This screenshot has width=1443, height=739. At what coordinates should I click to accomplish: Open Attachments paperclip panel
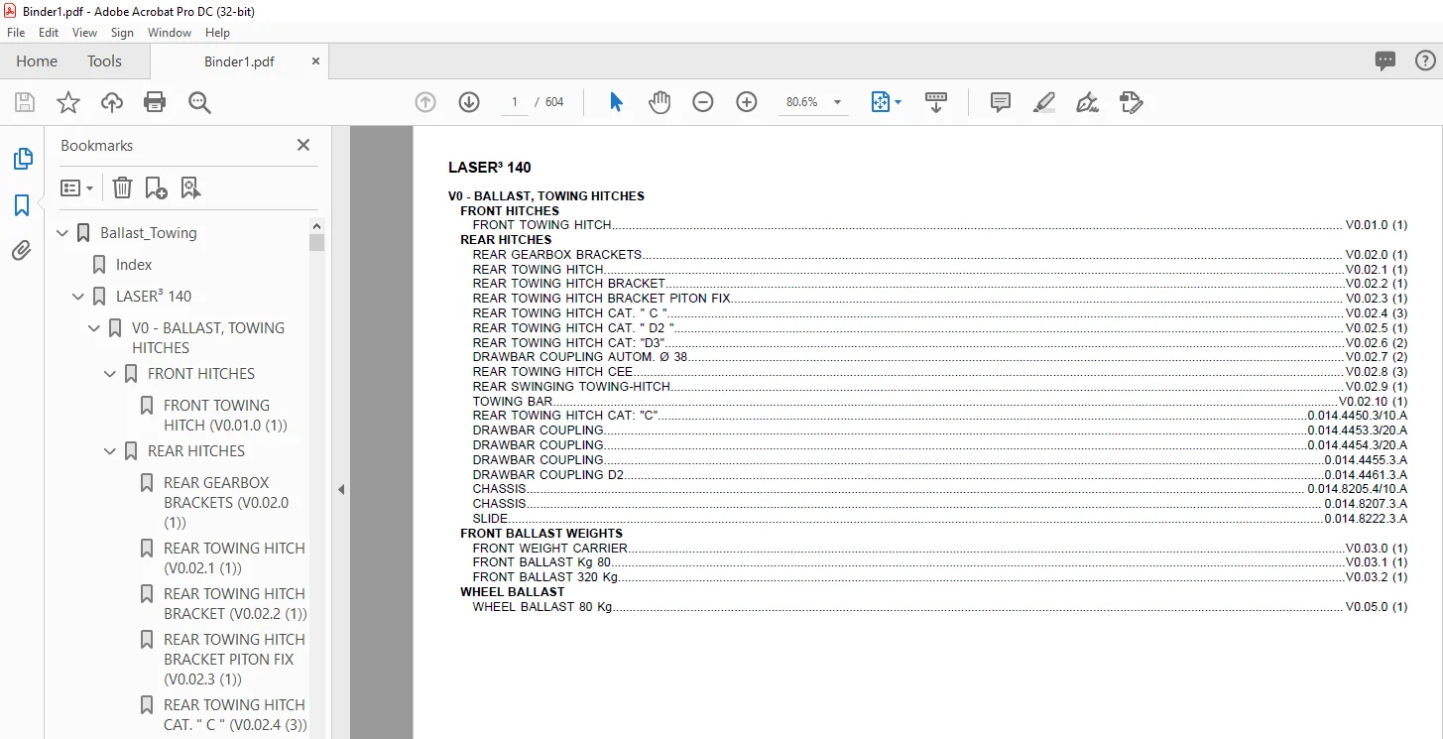pyautogui.click(x=22, y=251)
